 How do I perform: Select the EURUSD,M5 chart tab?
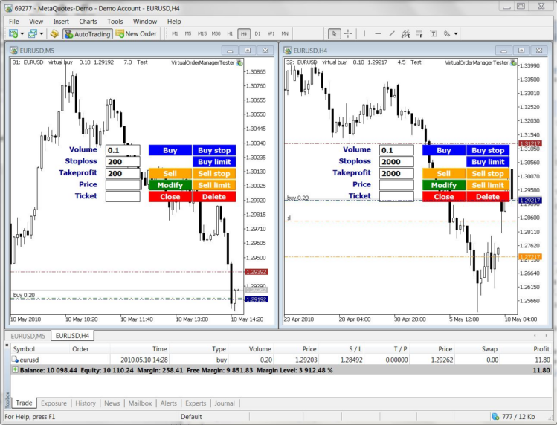point(28,336)
